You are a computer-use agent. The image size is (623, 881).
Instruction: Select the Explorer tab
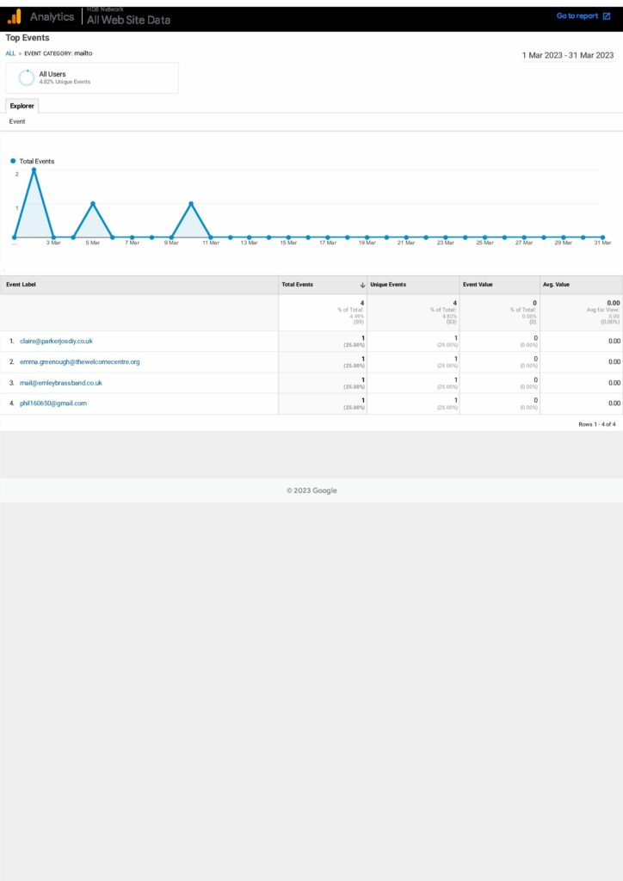[x=22, y=106]
